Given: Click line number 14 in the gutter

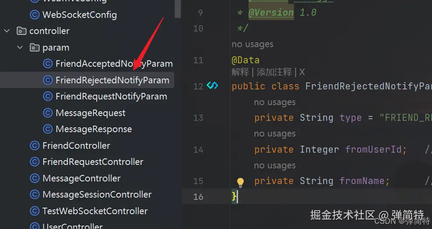Looking at the screenshot, I should (198, 150).
